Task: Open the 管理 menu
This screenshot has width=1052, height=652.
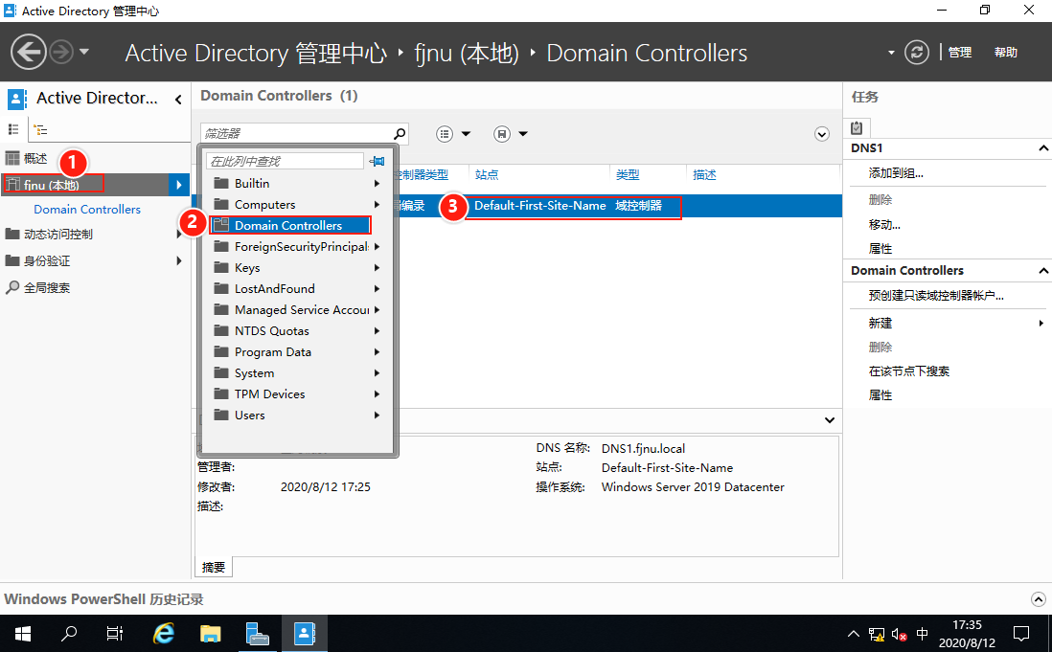Action: (959, 53)
